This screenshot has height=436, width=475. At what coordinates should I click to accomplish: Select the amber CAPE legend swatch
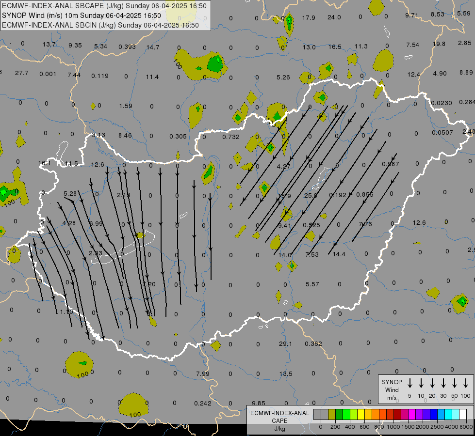tap(368, 414)
